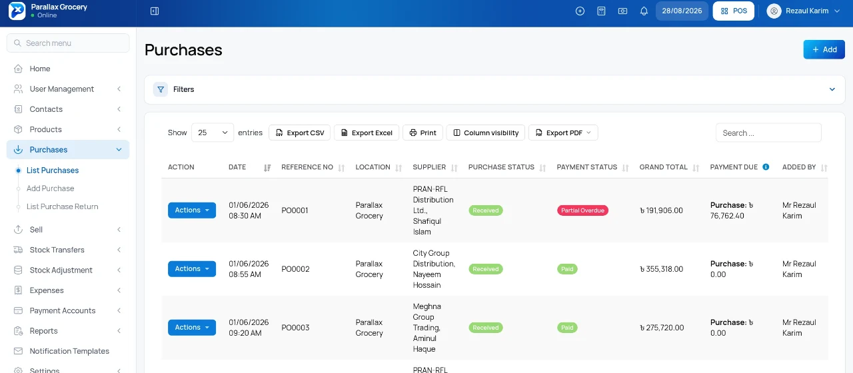The height and width of the screenshot is (373, 853).
Task: Expand the Filters panel chevron
Action: tap(832, 89)
